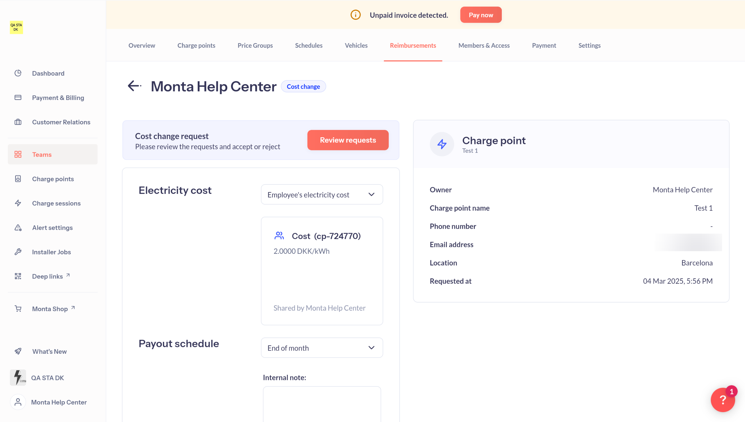The height and width of the screenshot is (422, 745).
Task: Open the Deep links QR icon
Action: 18,276
